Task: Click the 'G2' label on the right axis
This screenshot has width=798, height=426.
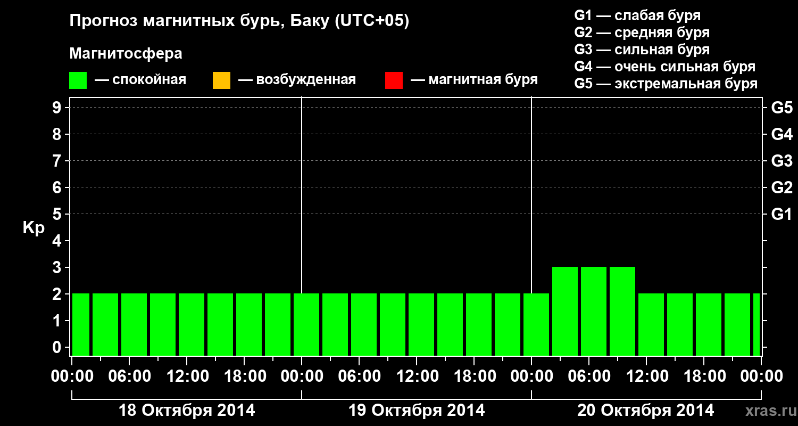Action: click(x=782, y=188)
